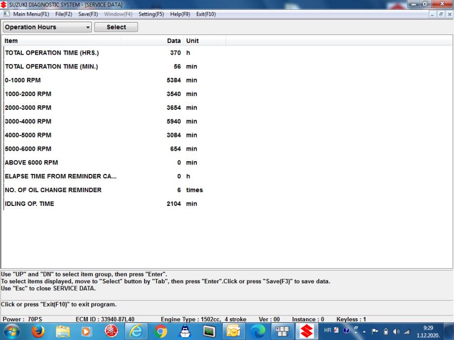454x340 pixels.
Task: Open the Action Center flag tray icon
Action: [x=375, y=331]
